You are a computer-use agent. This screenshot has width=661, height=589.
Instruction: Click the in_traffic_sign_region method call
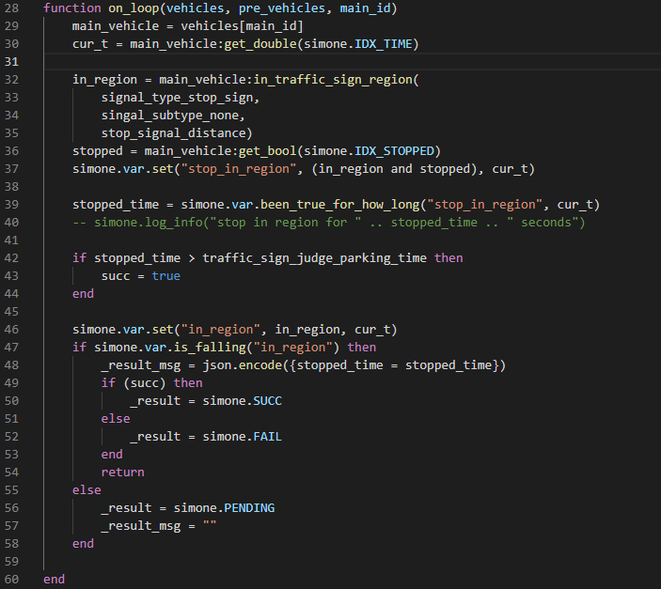(x=333, y=80)
